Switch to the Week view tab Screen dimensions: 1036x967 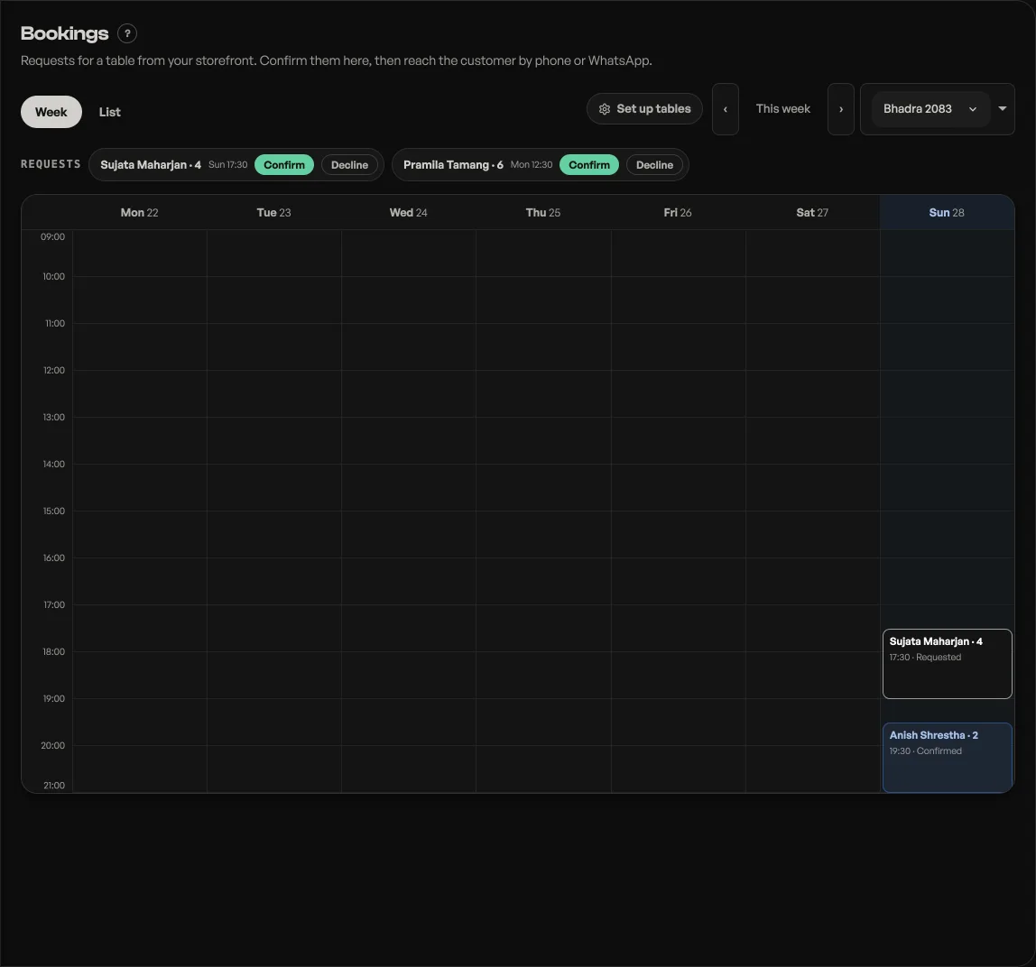pos(51,112)
